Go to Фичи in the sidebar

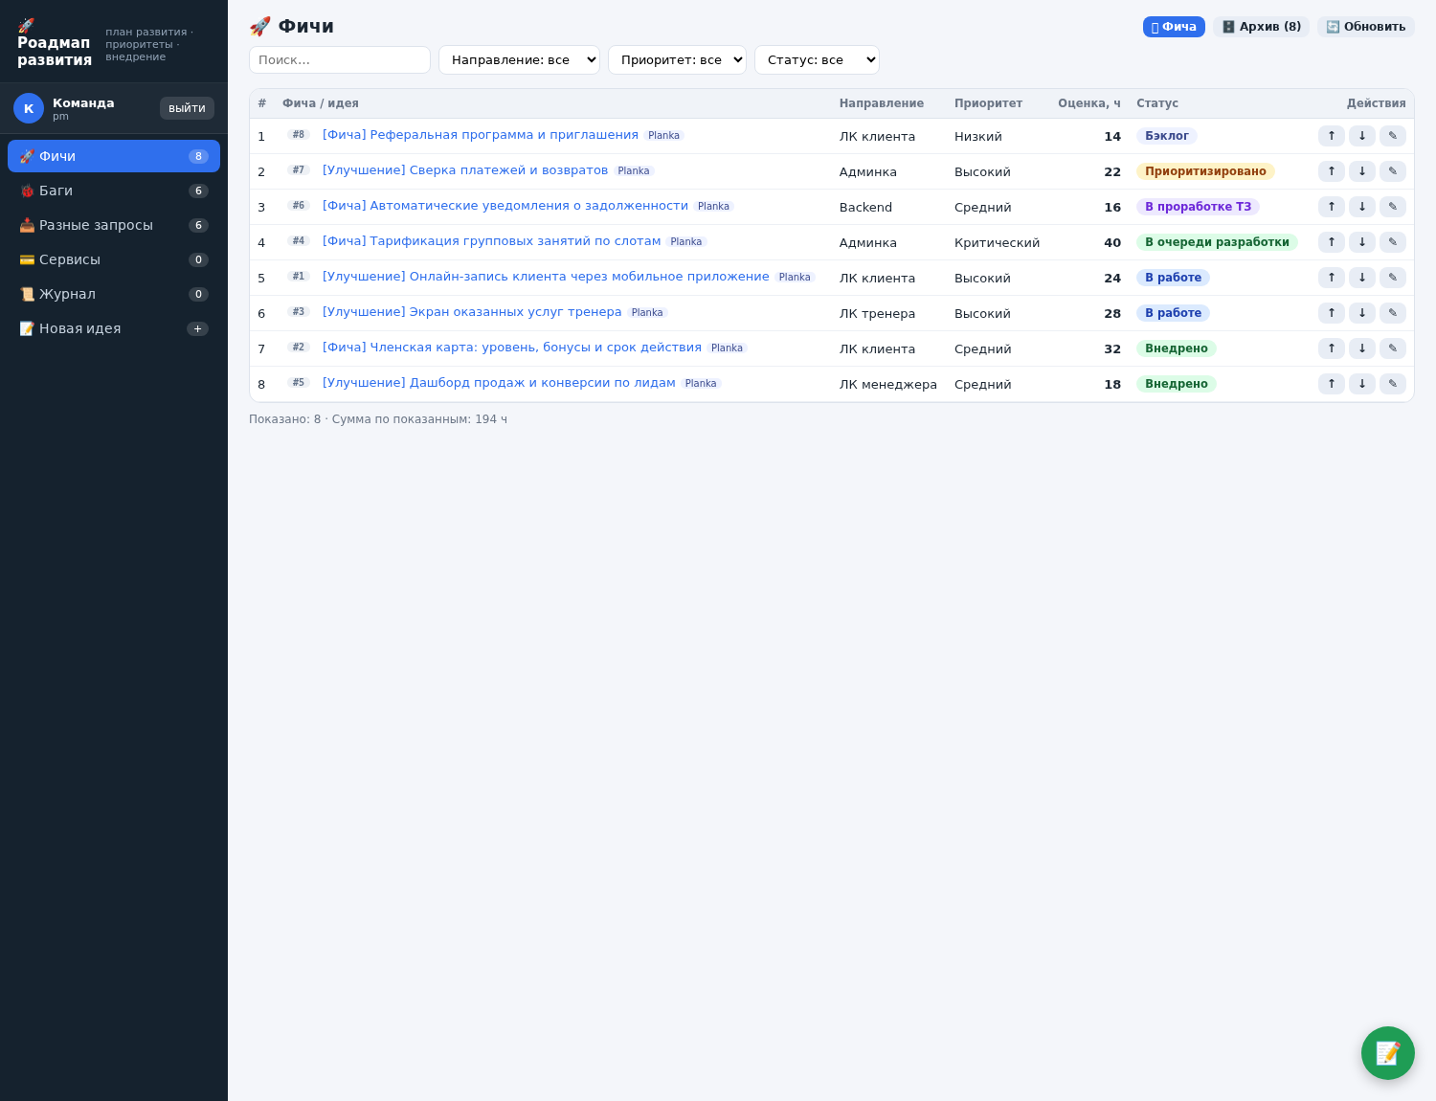114,156
